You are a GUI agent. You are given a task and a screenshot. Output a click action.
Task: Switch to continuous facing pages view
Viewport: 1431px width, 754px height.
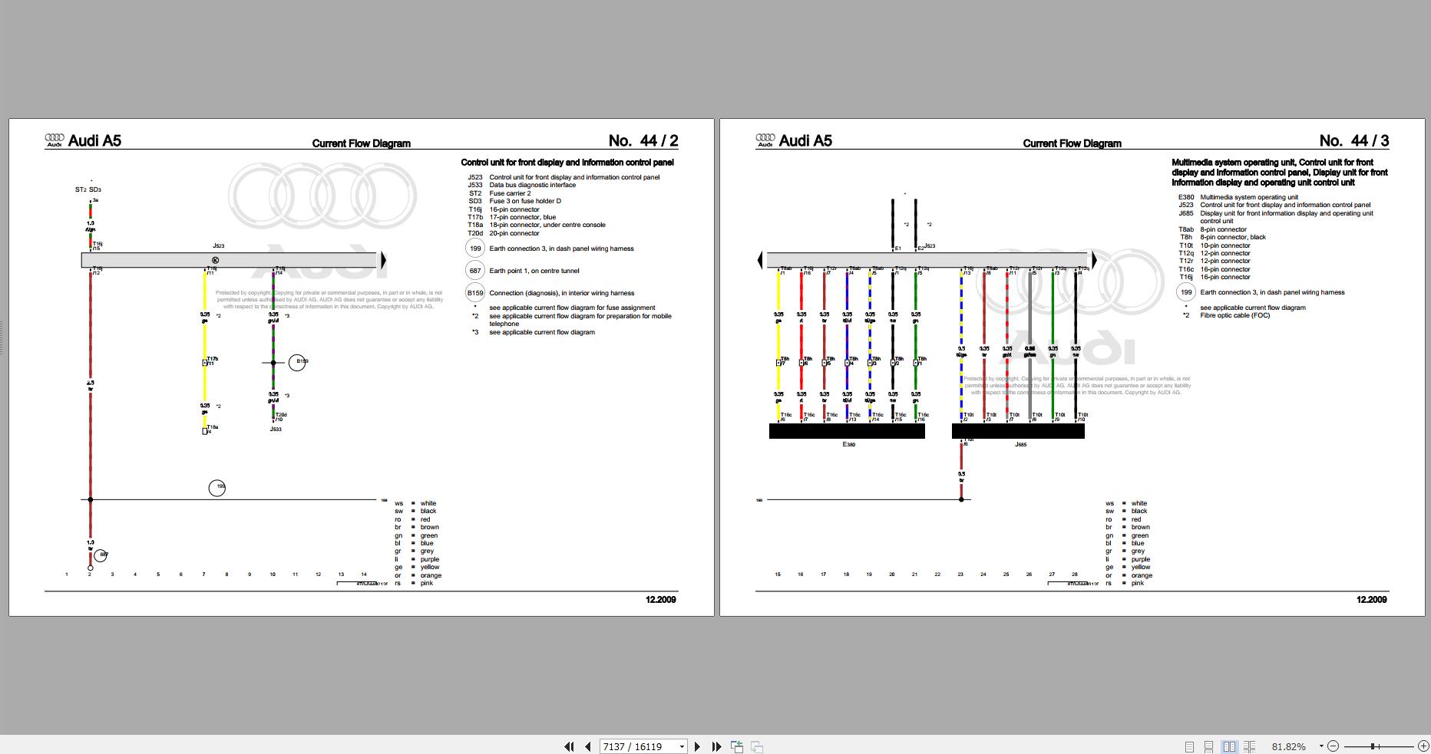1249,746
